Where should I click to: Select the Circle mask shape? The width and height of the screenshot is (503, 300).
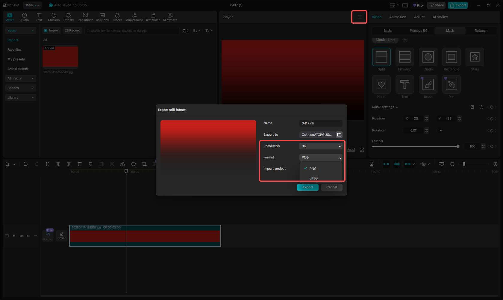tap(428, 57)
